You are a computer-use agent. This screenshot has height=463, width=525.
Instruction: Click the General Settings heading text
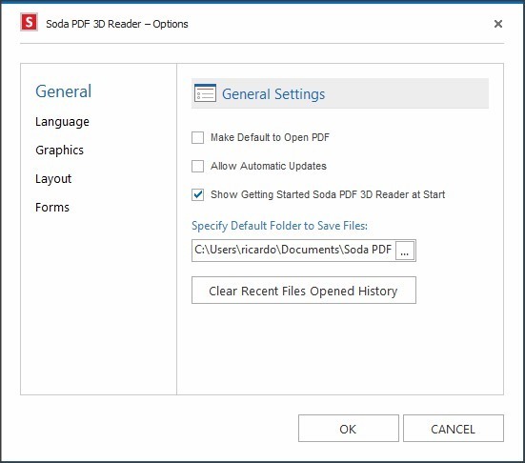point(273,93)
